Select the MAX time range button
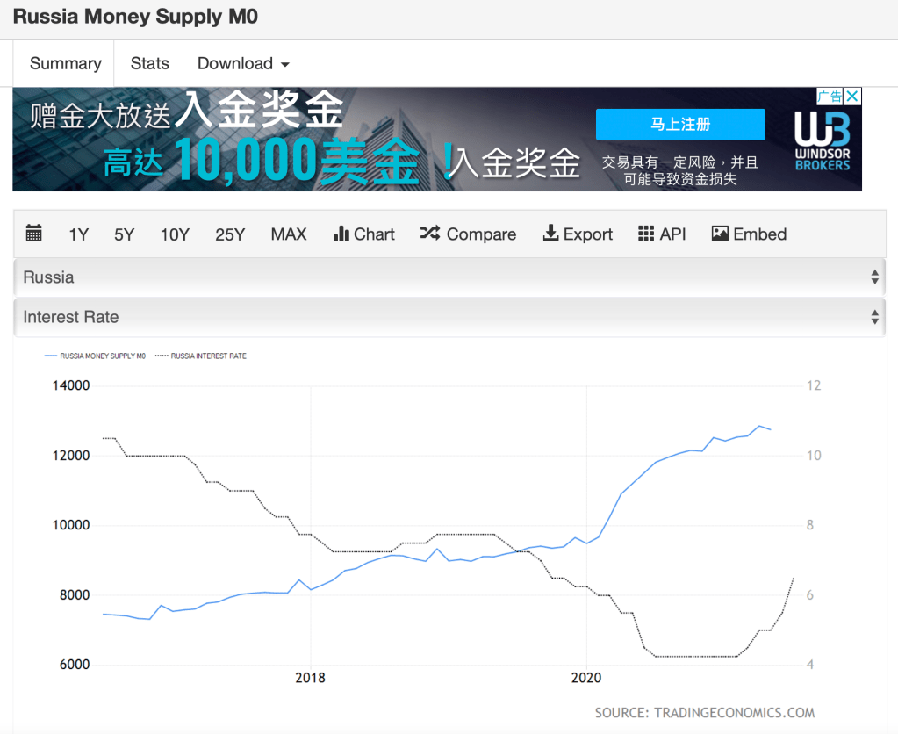Viewport: 898px width, 734px height. 289,234
